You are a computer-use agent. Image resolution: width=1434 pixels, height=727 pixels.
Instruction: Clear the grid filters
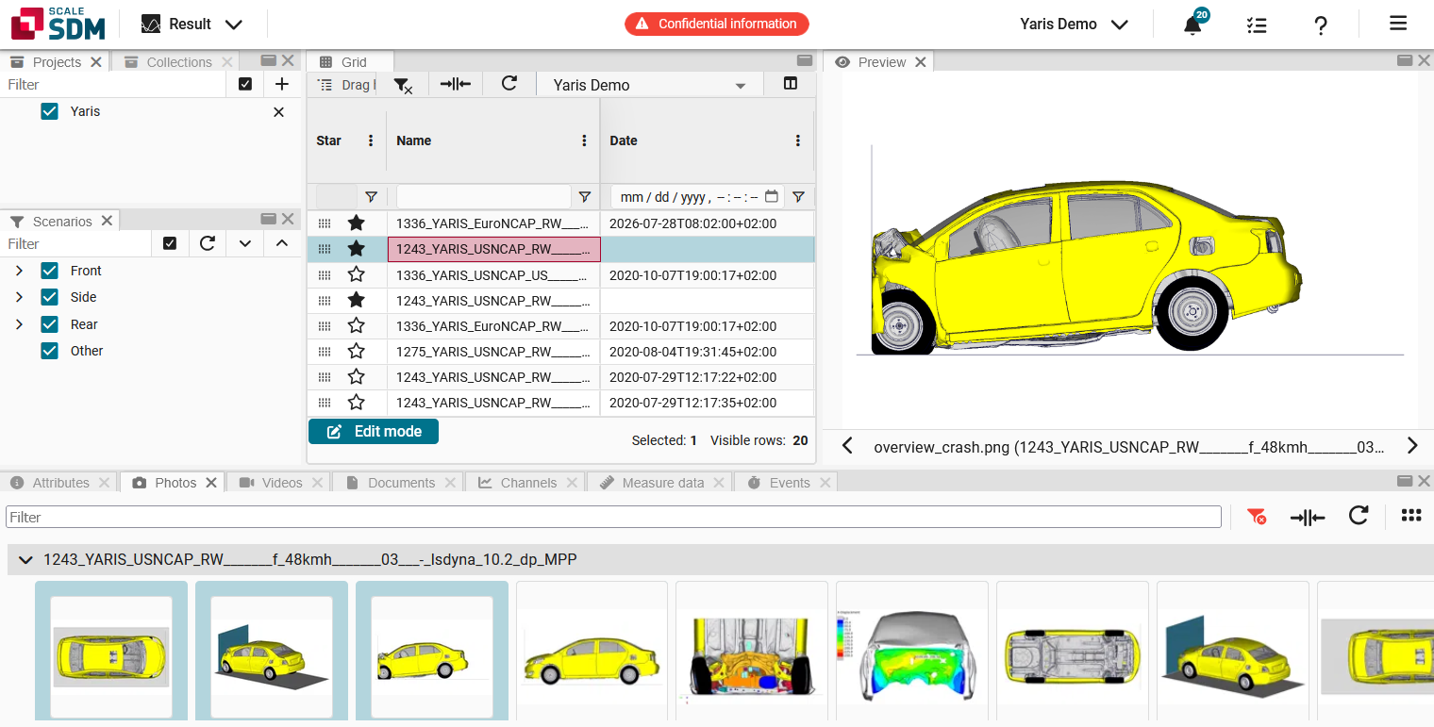tap(403, 85)
